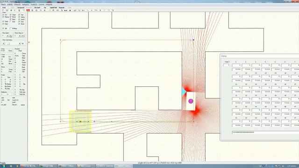299x168 pixels.
Task: Open the Windows Start button
Action: pos(4,166)
